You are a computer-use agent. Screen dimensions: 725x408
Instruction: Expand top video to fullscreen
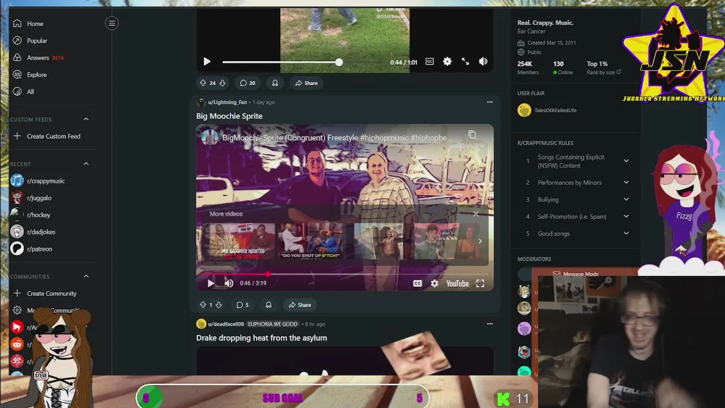coord(465,62)
